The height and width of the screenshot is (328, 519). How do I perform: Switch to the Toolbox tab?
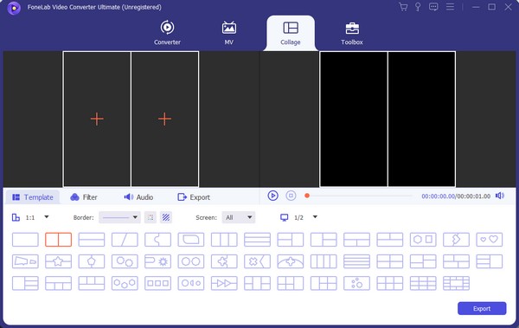click(352, 33)
